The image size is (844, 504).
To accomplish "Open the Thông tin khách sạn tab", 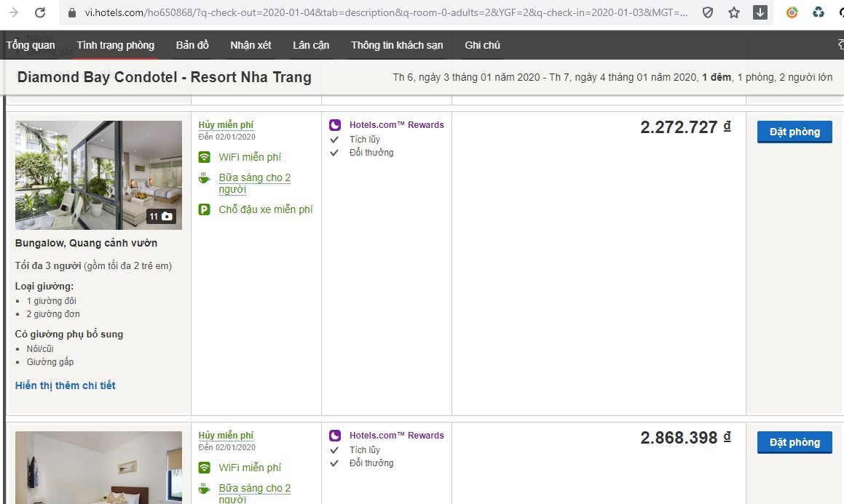I will (397, 45).
